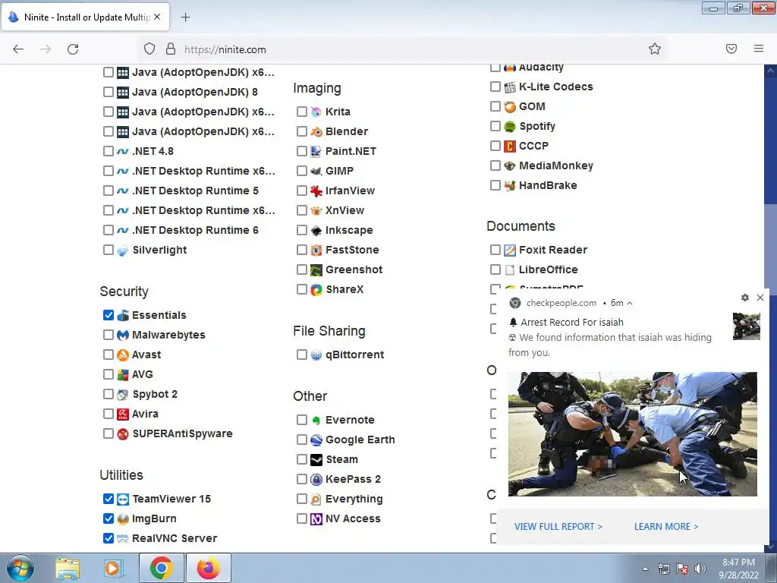Click the Foxit Reader icon
Screen dimensions: 777x583
(x=510, y=250)
